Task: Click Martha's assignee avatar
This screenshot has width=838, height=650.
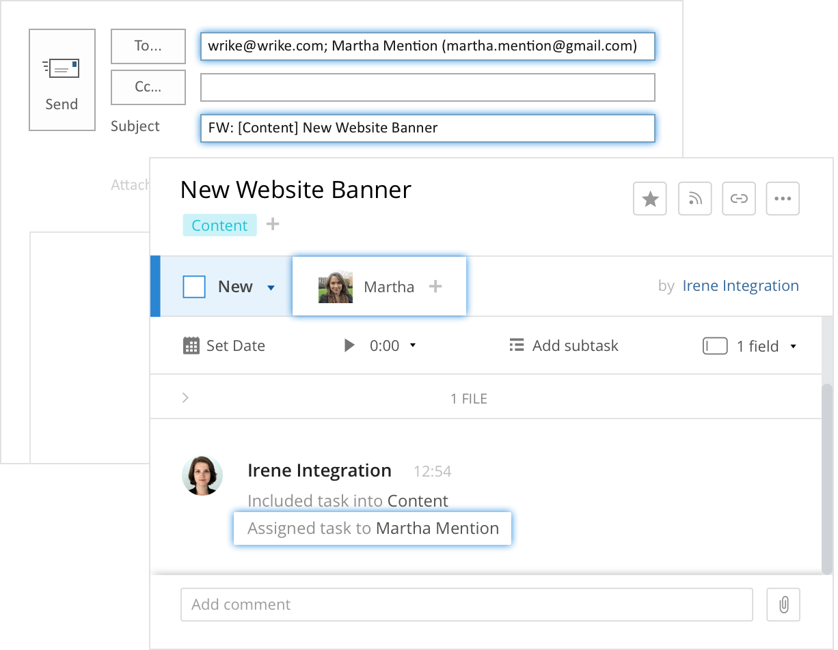Action: click(336, 287)
